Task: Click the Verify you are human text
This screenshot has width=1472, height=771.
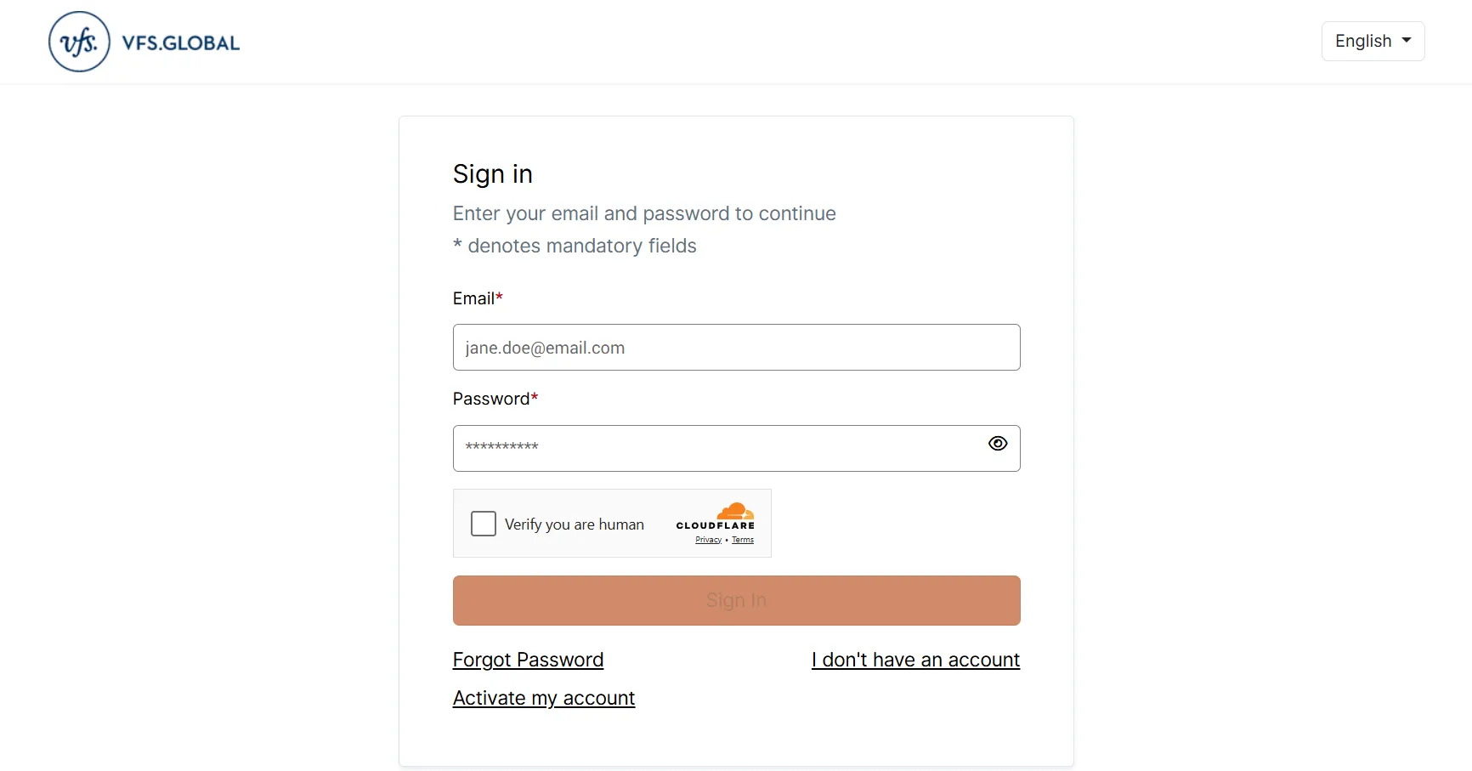Action: 575,524
